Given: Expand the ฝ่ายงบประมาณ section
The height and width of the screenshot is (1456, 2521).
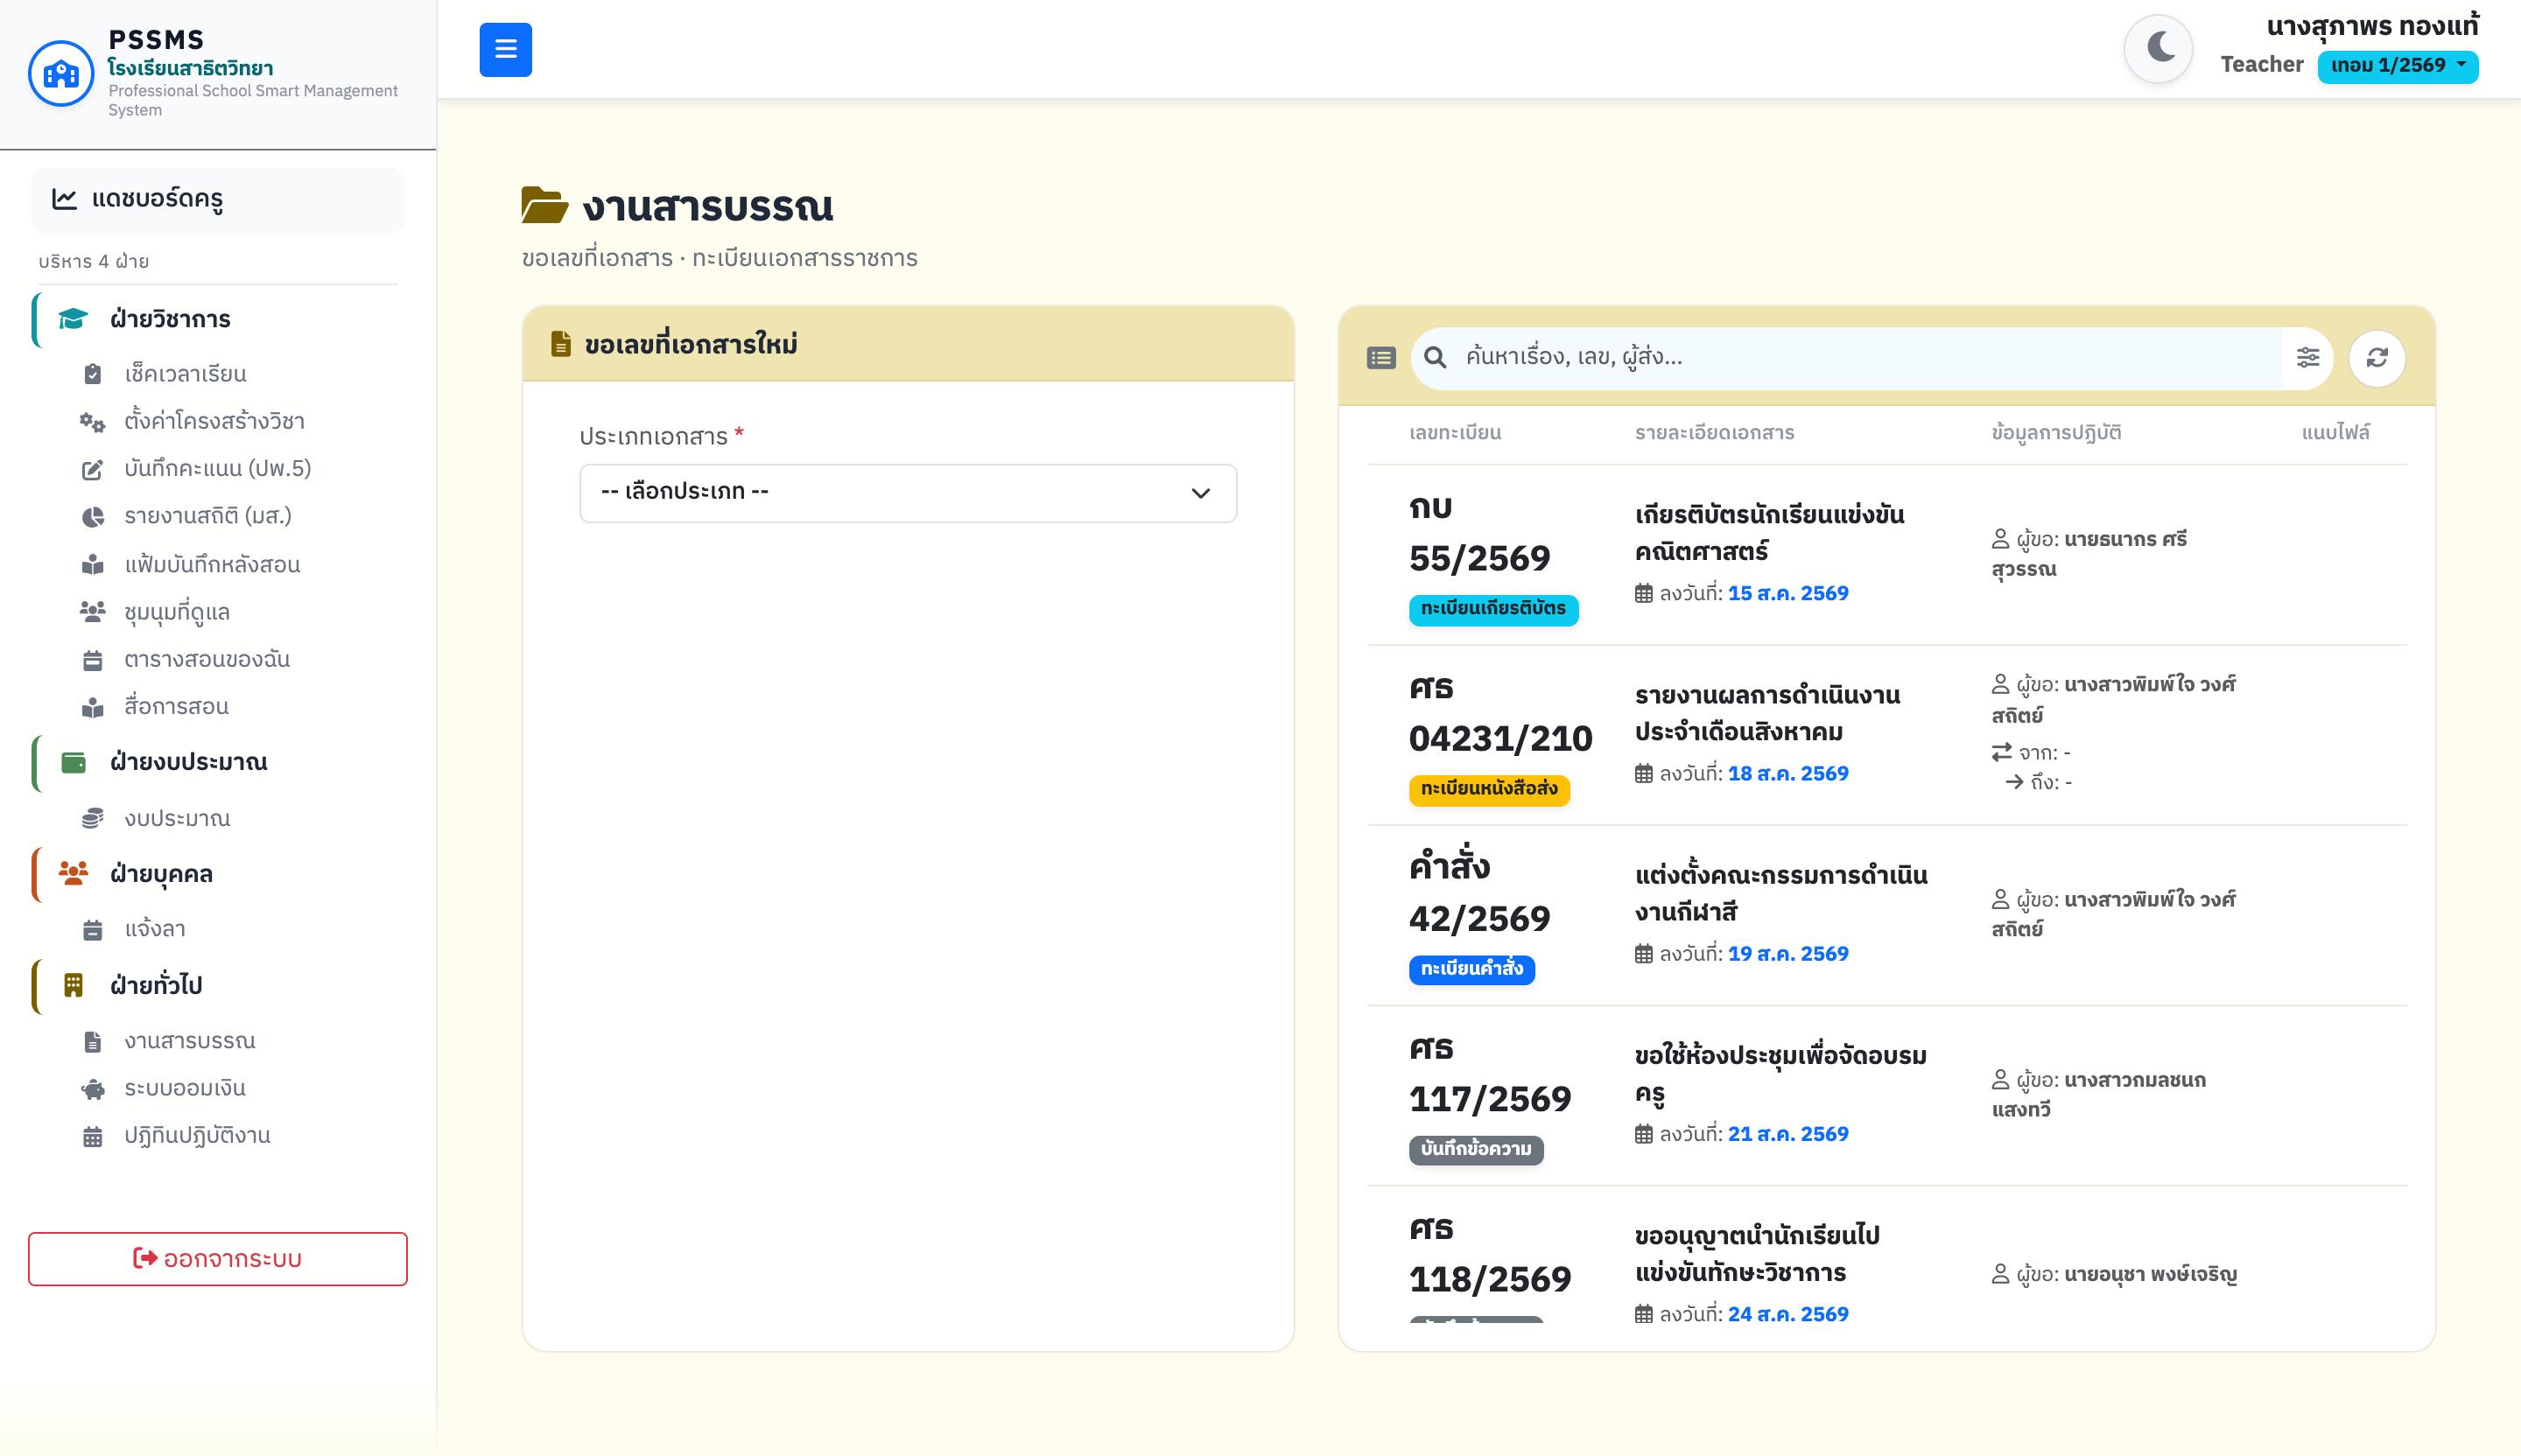Looking at the screenshot, I should point(217,762).
